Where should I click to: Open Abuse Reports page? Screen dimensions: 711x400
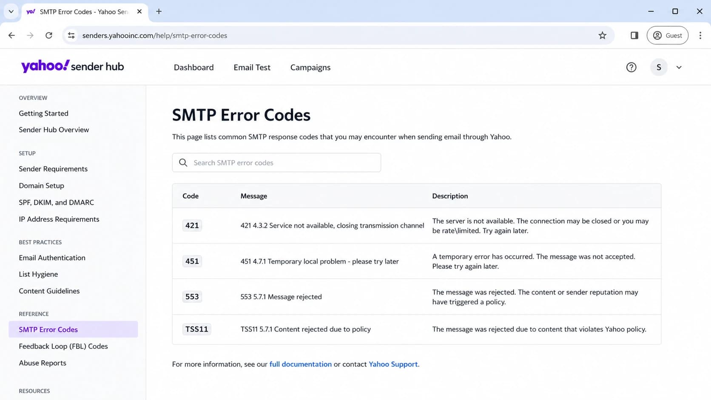43,363
